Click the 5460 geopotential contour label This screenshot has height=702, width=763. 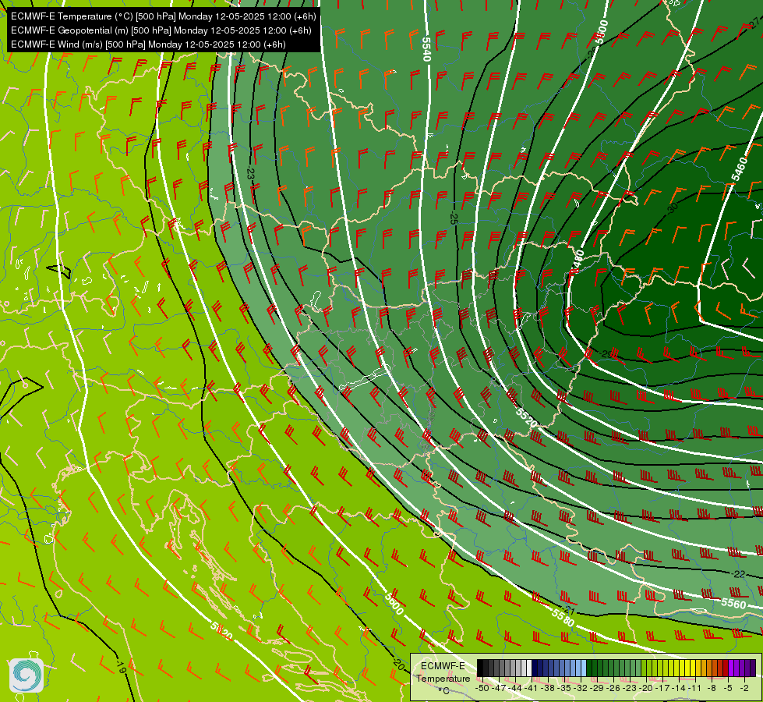740,169
